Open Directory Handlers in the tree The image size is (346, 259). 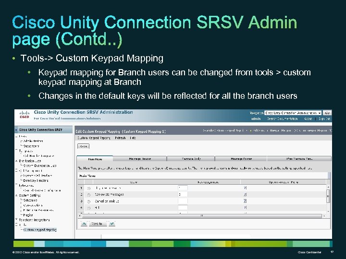(36, 181)
